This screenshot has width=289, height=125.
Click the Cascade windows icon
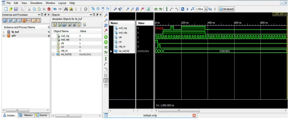pyautogui.click(x=93, y=9)
